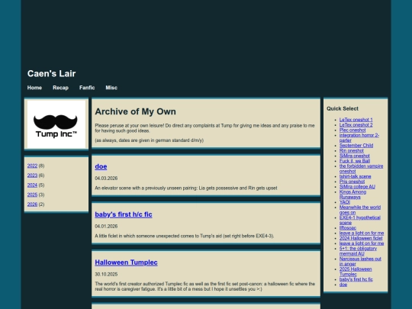Open the 'doe' fic heading in main column
Viewport: 412px width, 309px height.
pyautogui.click(x=101, y=166)
